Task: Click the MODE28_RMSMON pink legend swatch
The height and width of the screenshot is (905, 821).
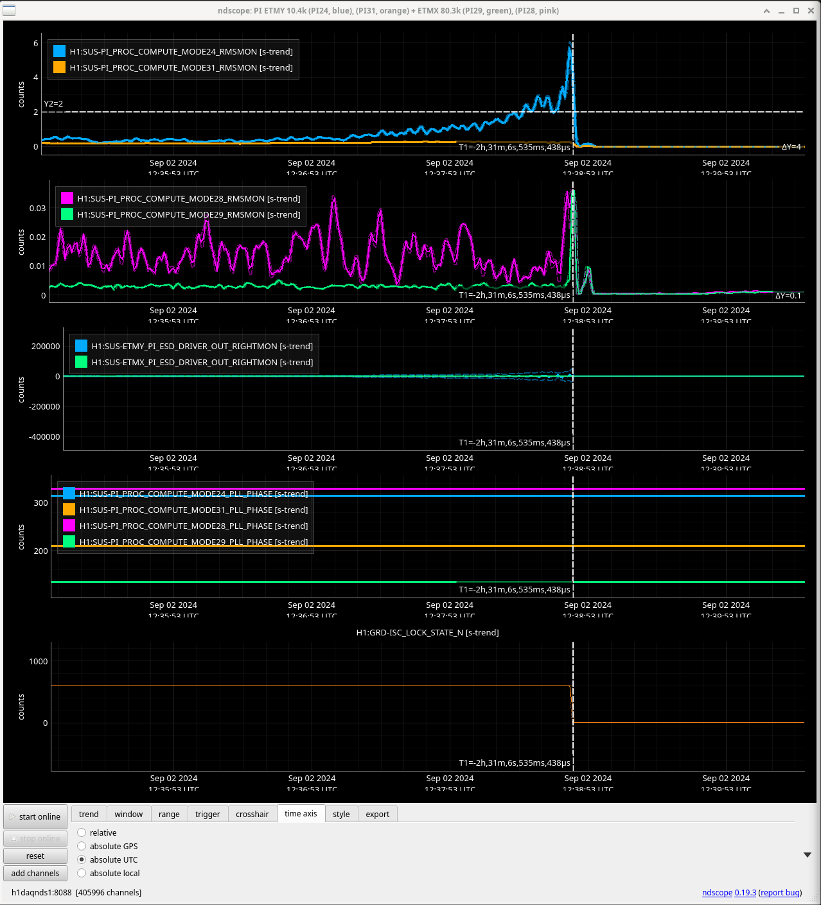Action: click(67, 198)
